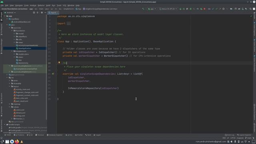Viewport: 256px width, 144px height.
Task: Click the green inspection checkmark in editor corner
Action: click(251, 16)
